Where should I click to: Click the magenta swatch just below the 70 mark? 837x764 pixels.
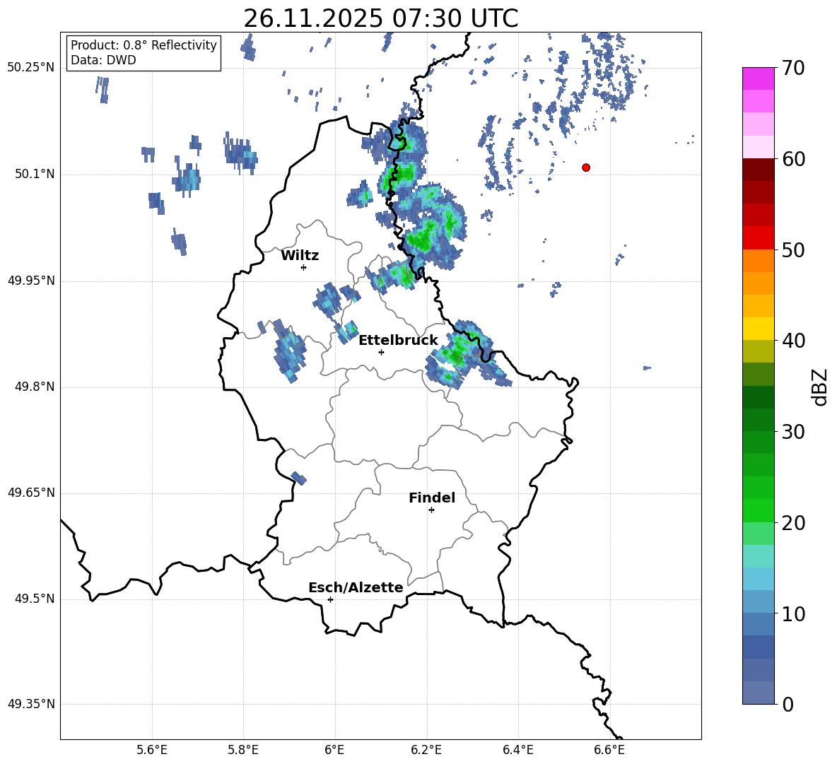tap(759, 79)
